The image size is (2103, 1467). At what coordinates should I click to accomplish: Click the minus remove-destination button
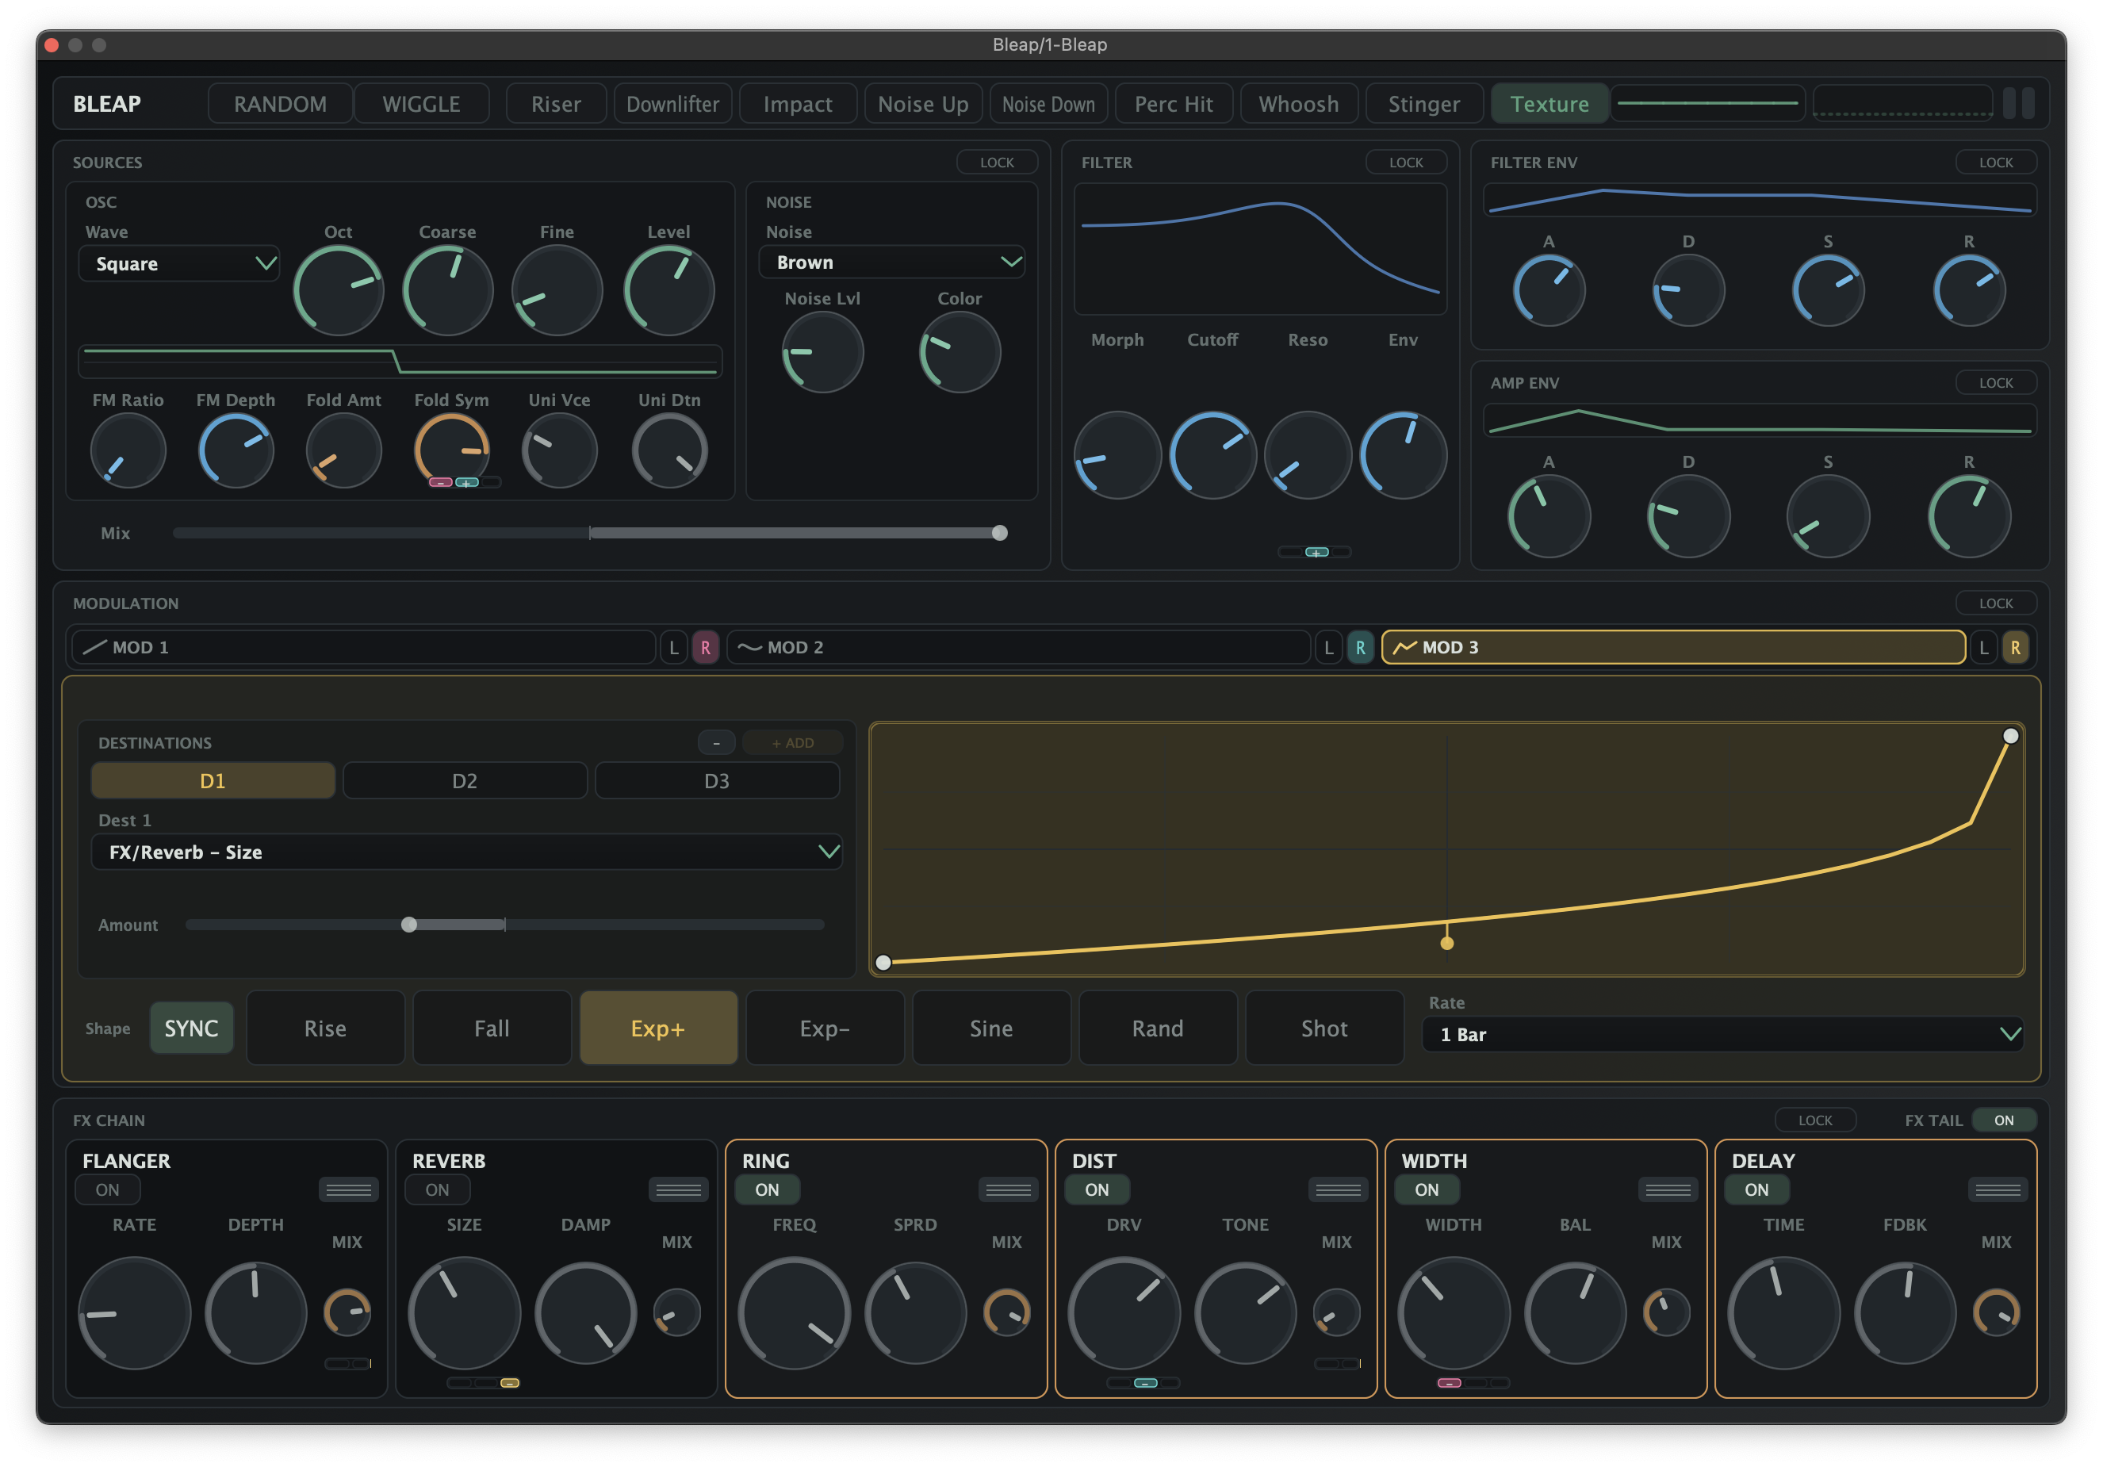[x=716, y=743]
